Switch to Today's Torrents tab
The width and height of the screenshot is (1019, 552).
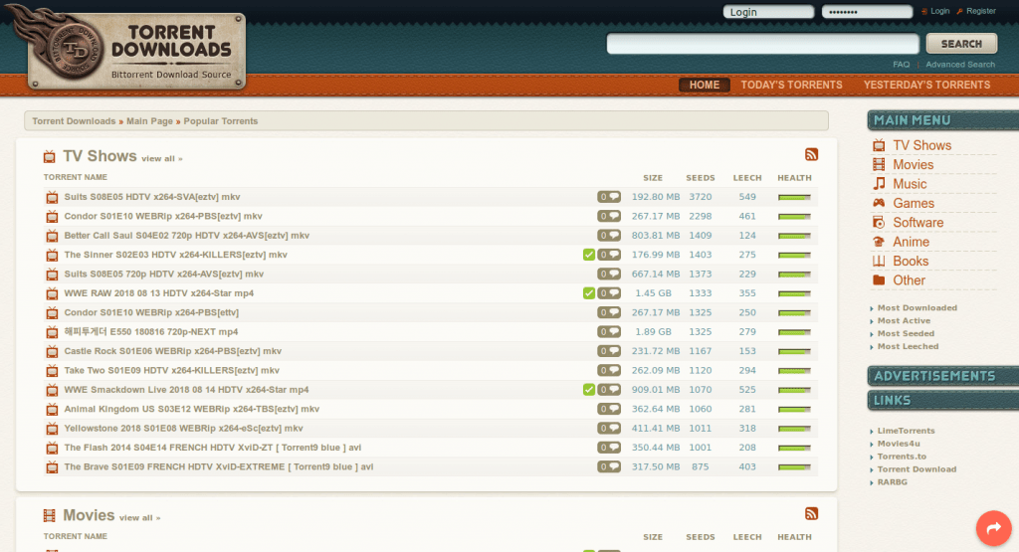click(791, 85)
